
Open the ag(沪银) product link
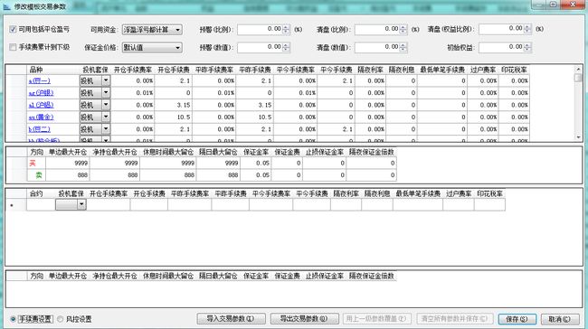42,93
